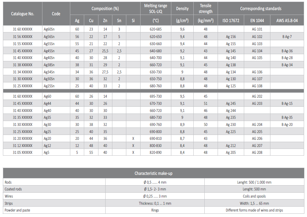The image size is (307, 217).
Task: Click the Powder and paste row label
Action: [17, 210]
